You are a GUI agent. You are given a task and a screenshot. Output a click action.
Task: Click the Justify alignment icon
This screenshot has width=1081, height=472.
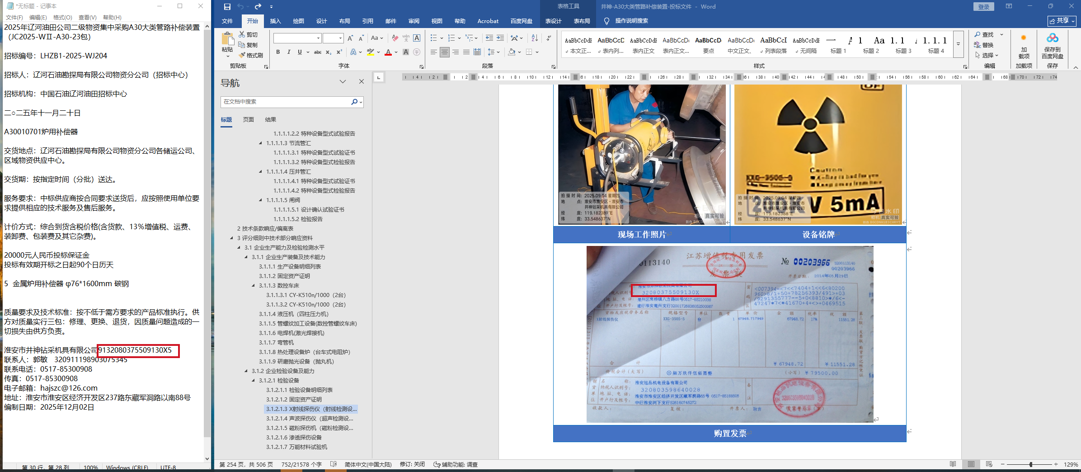click(466, 52)
